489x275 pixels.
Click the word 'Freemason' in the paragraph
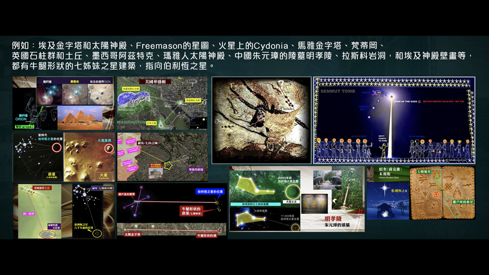coord(159,46)
